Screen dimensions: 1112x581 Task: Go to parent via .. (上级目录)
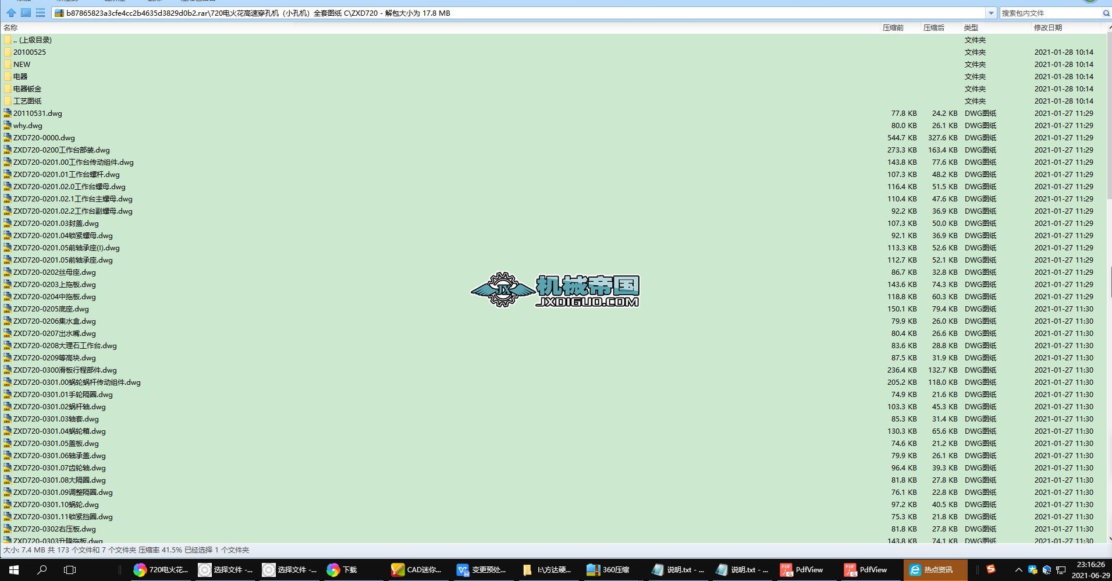tap(32, 40)
